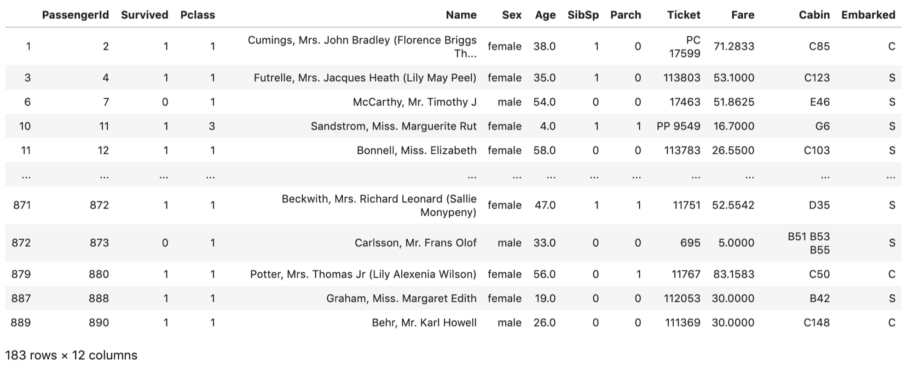Select the Age column header

coord(545,15)
